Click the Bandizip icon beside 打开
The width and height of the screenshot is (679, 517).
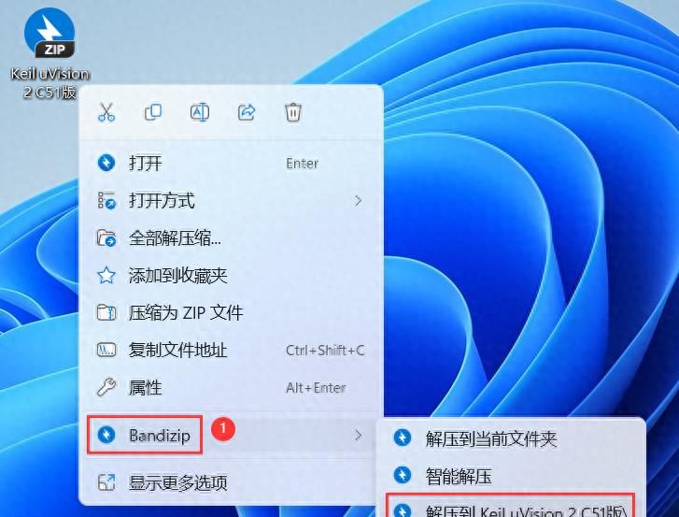(106, 164)
